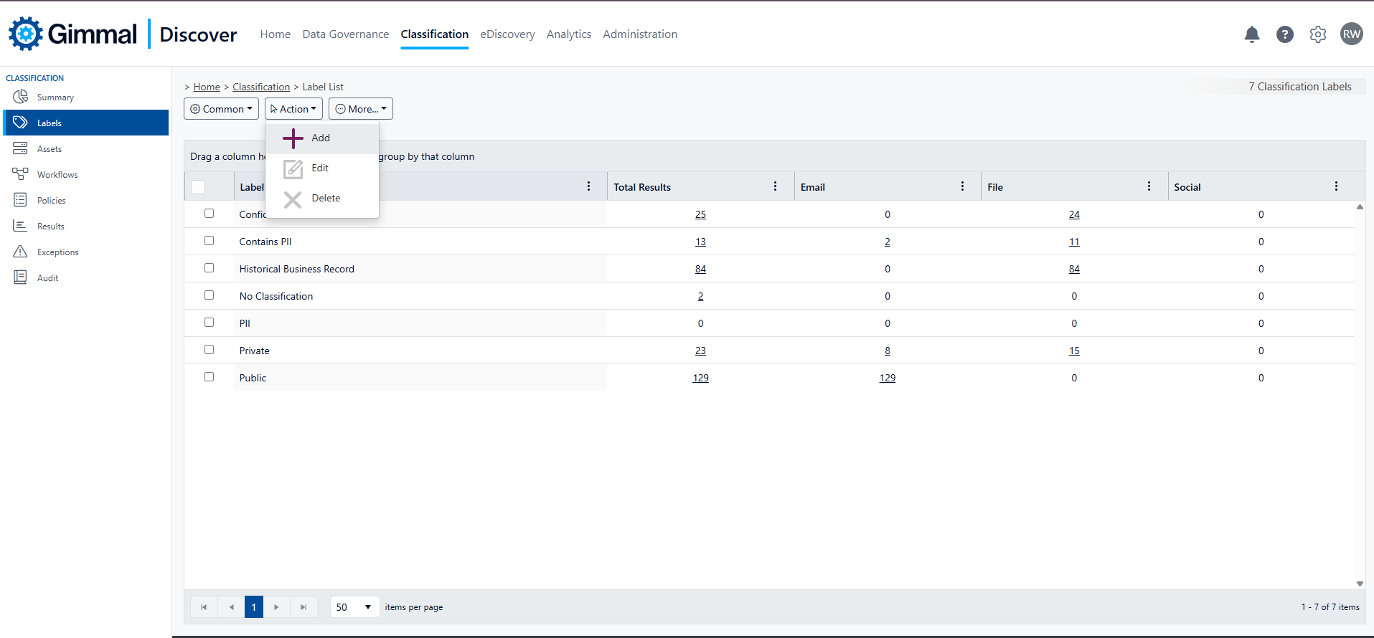The width and height of the screenshot is (1374, 638).
Task: Open the Total Results column options menu
Action: tap(775, 186)
